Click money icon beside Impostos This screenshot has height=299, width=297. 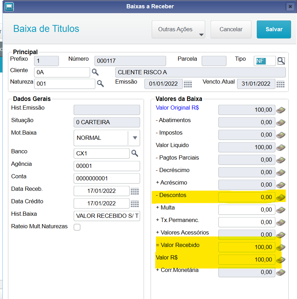281,135
